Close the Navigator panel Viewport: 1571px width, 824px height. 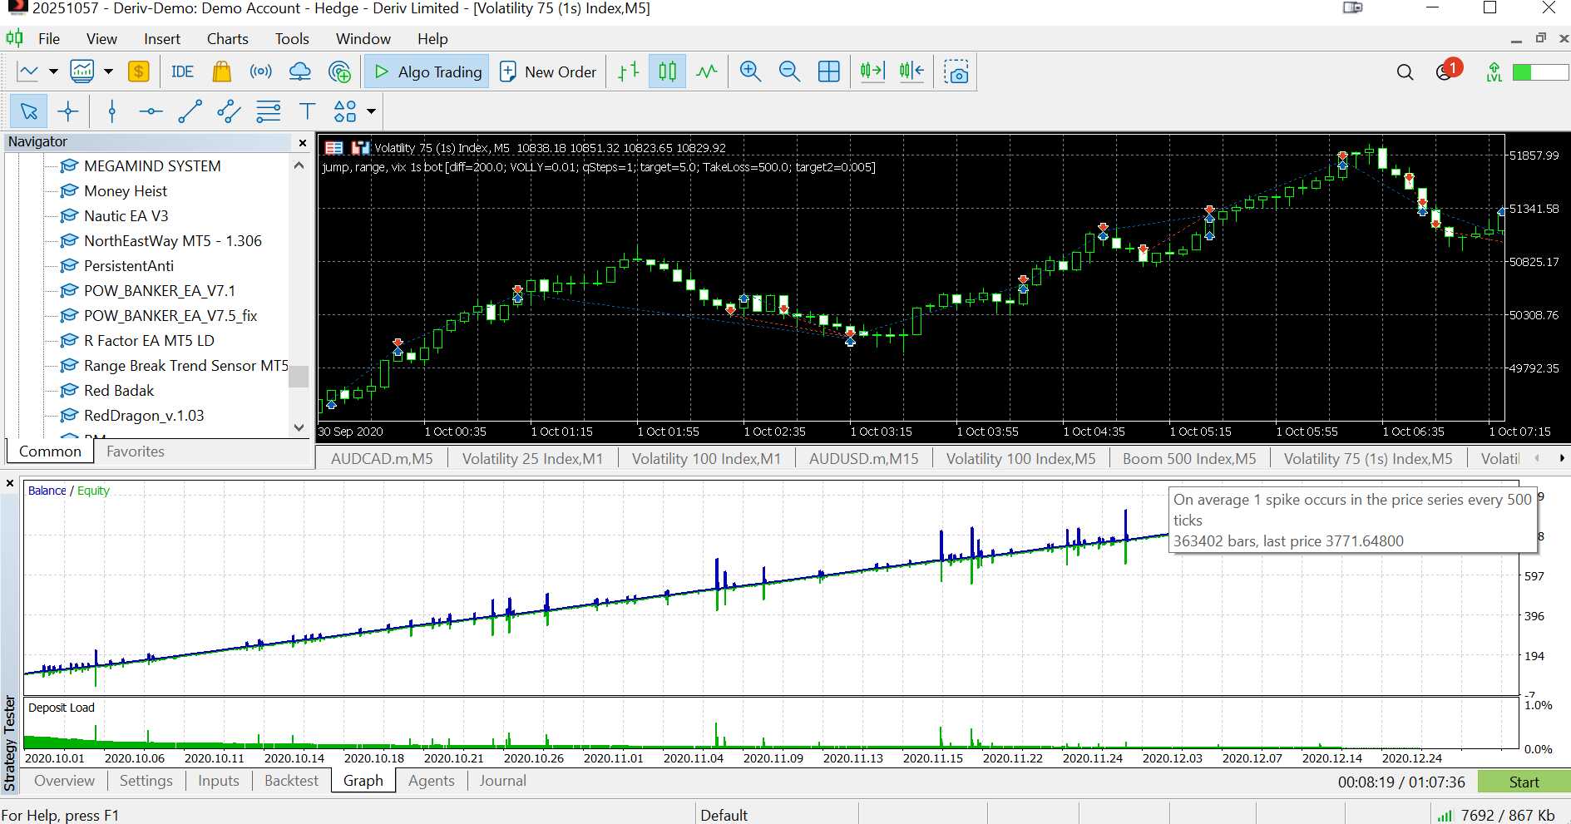pos(303,143)
